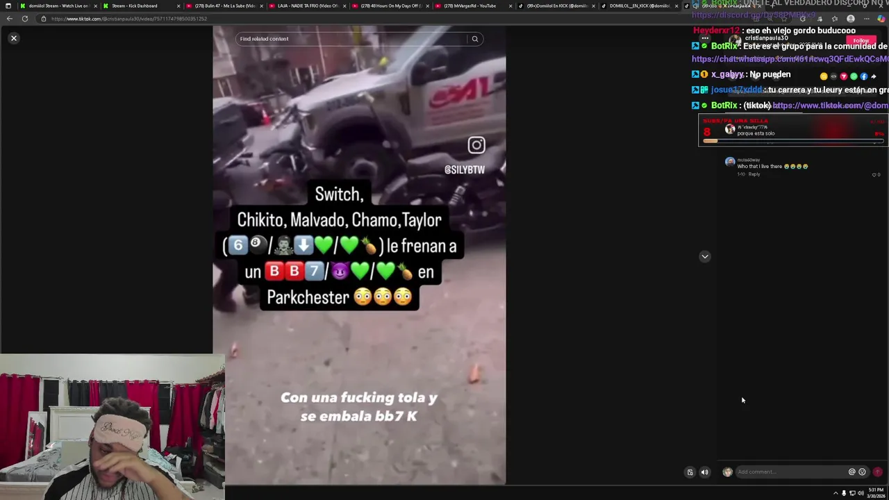Open the 5:31 PM taskbar clock
The width and height of the screenshot is (889, 500).
[x=876, y=493]
